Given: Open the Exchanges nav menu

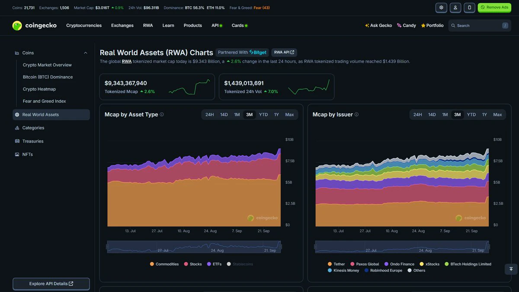Looking at the screenshot, I should (122, 25).
